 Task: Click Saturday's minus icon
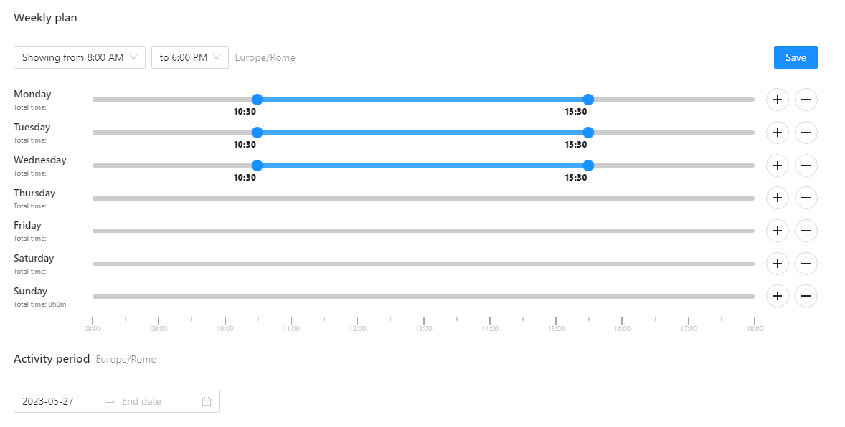[x=806, y=264]
